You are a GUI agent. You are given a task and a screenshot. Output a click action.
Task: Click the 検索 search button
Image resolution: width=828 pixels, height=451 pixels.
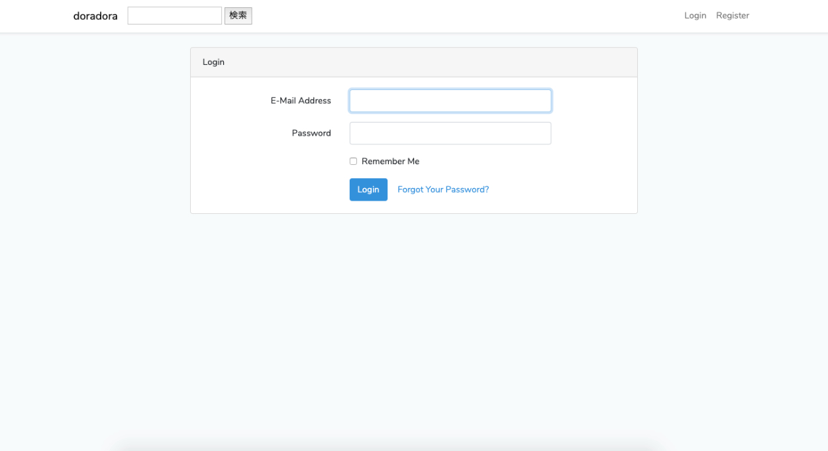pyautogui.click(x=238, y=16)
